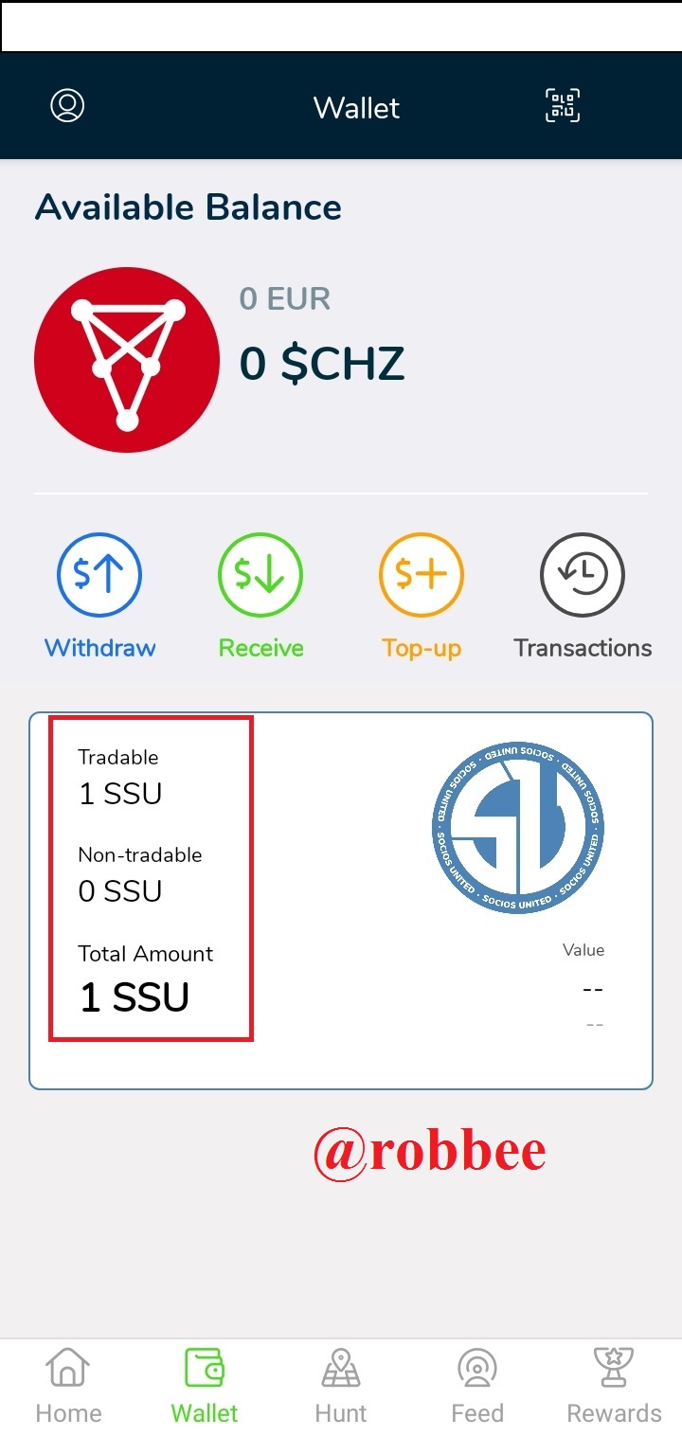Click the Top-up text label
The height and width of the screenshot is (1436, 682).
tap(422, 649)
